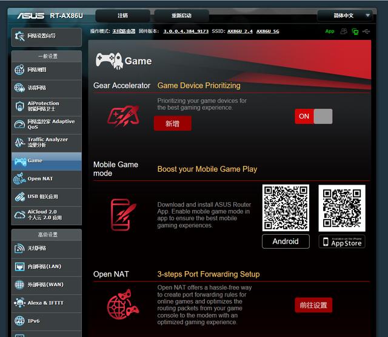Screen dimensions: 388x337
Task: Click the Traffic Analyzer waveform icon
Action: (x=19, y=142)
